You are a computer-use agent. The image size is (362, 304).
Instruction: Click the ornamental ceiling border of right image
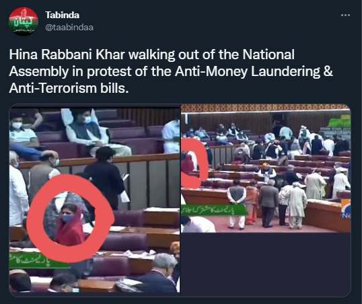pos(266,108)
